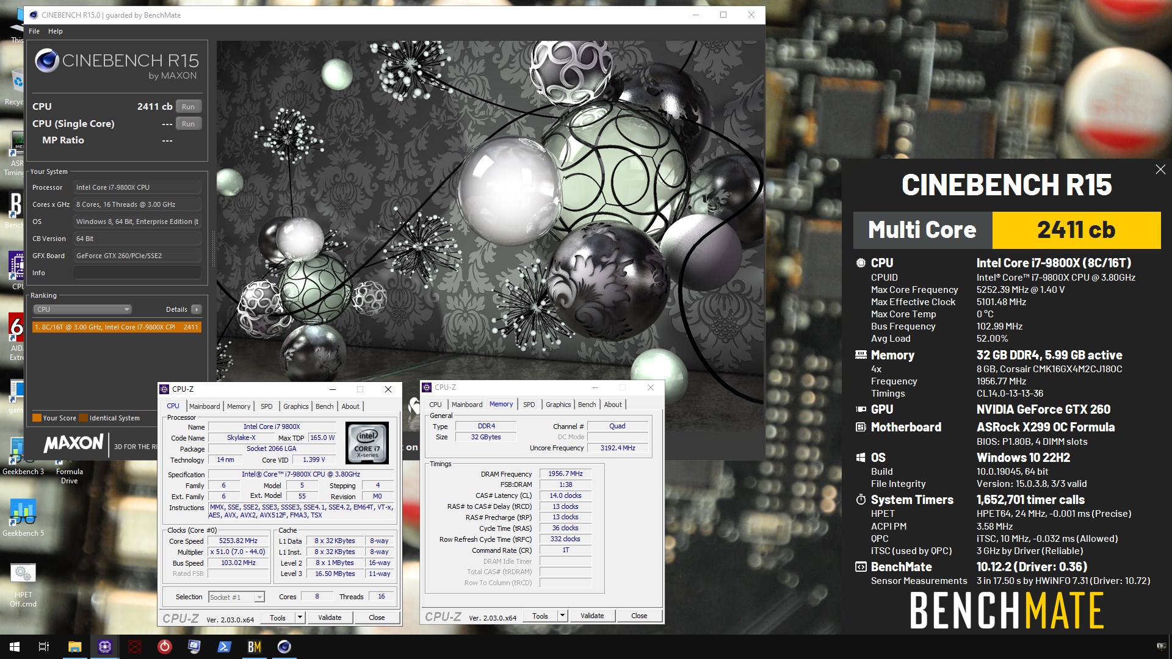Open Mainboard tab in right CPU-Z

click(x=467, y=405)
